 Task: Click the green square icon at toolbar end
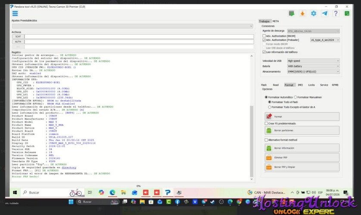(x=347, y=13)
